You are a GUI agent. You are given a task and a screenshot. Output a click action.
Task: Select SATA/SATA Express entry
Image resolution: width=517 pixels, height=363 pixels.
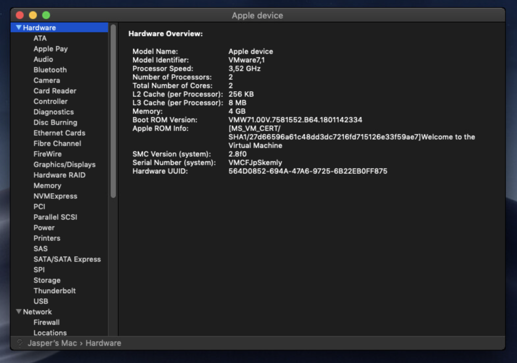[x=67, y=259]
